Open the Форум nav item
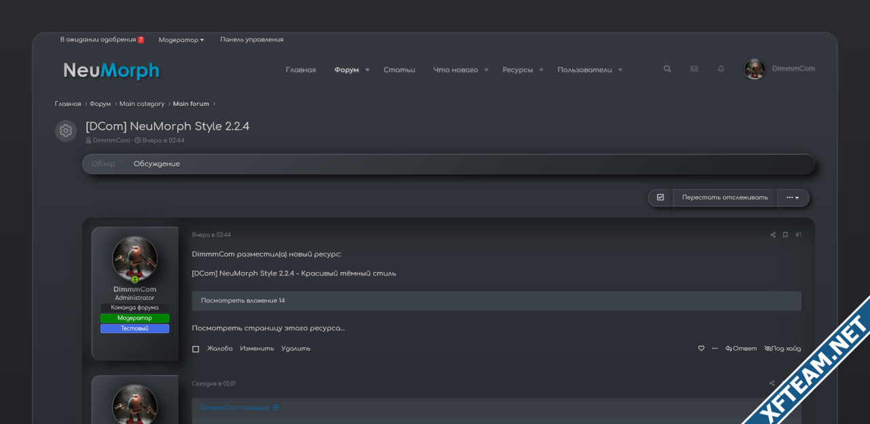The image size is (870, 424). 347,70
